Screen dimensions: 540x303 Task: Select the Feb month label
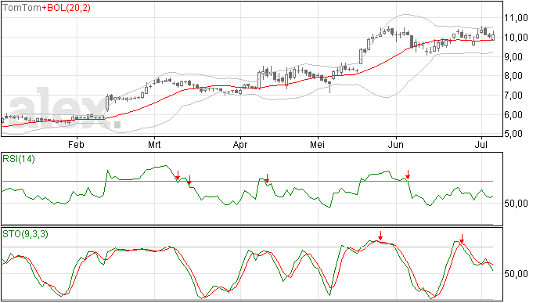point(76,144)
